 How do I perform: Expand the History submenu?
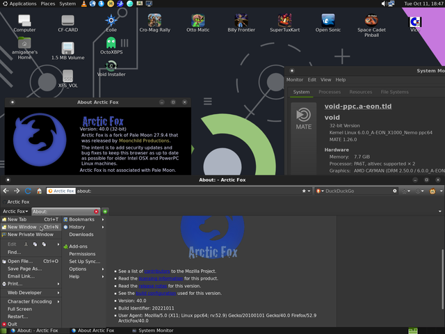pos(84,227)
